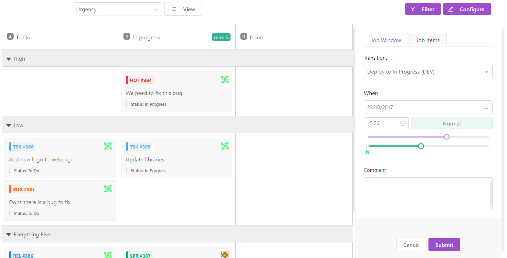The height and width of the screenshot is (258, 507).
Task: Click the In progress count badge 3
Action: click(x=127, y=36)
